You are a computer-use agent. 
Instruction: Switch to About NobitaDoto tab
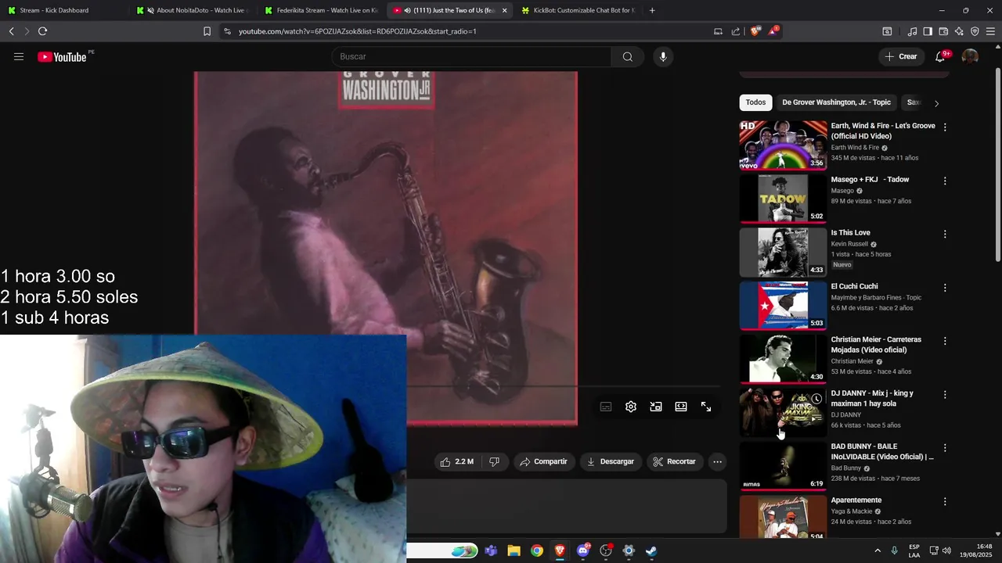click(x=193, y=10)
